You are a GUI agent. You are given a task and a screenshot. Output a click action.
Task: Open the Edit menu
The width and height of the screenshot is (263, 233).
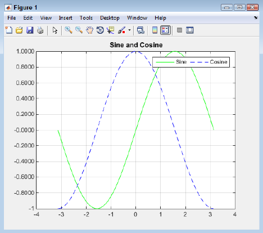(x=28, y=18)
